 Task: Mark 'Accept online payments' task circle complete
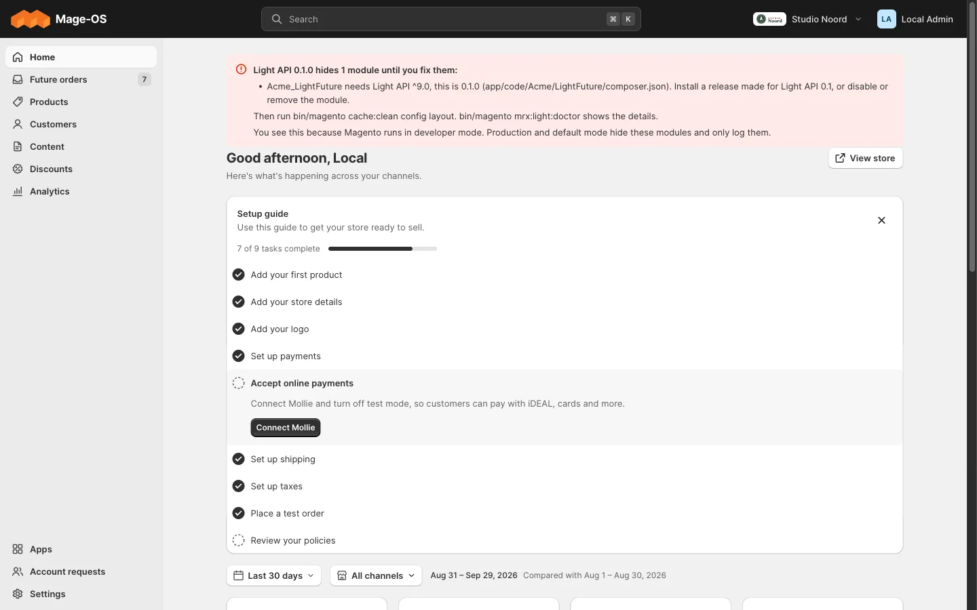[238, 383]
